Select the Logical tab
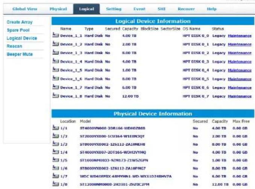Viewport: 255px width, 189px height. pyautogui.click(x=87, y=9)
